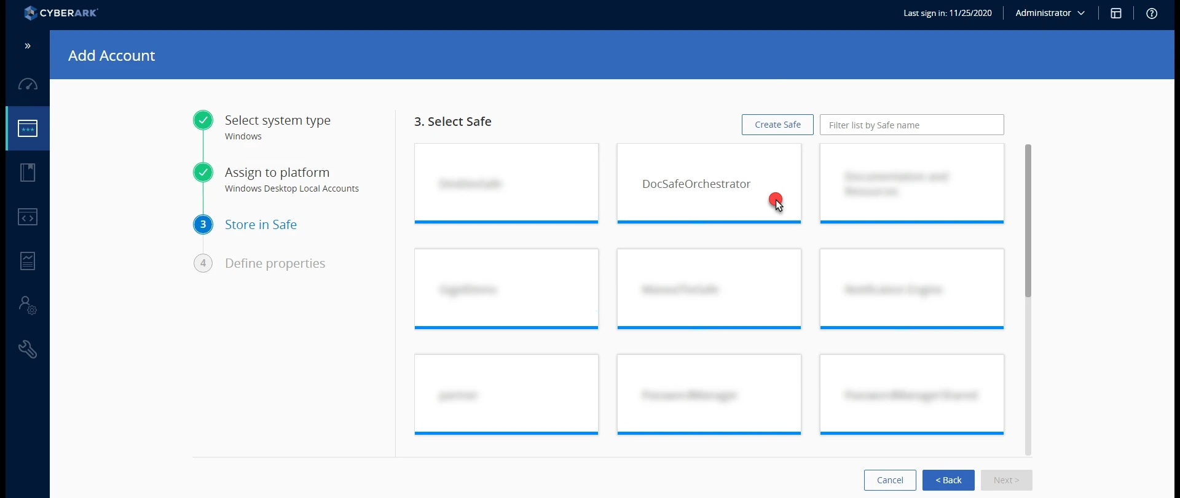Open the Reports chart icon in sidebar
1180x498 pixels.
pos(28,261)
